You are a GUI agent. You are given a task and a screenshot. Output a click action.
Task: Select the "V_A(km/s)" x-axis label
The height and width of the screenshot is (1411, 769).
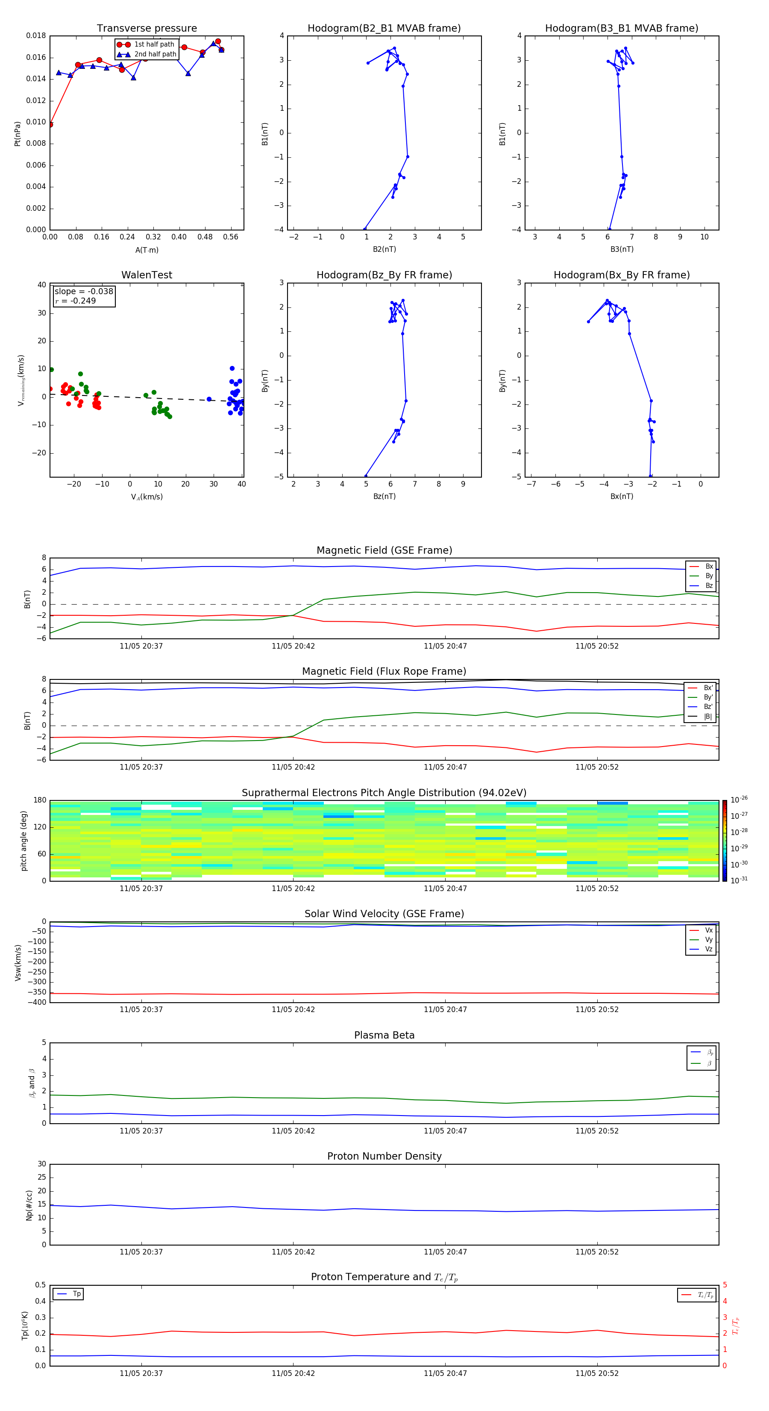point(147,497)
